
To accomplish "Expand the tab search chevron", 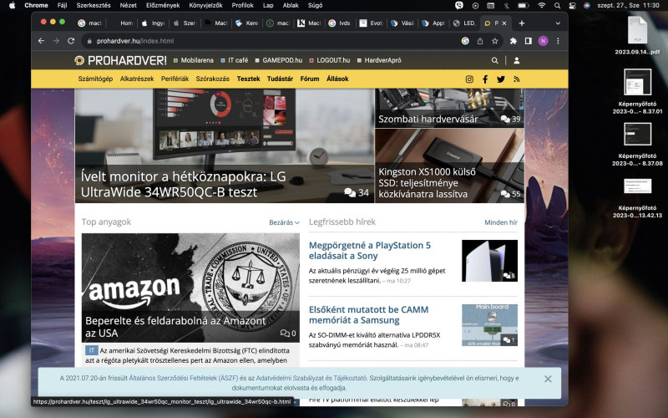I will [558, 23].
